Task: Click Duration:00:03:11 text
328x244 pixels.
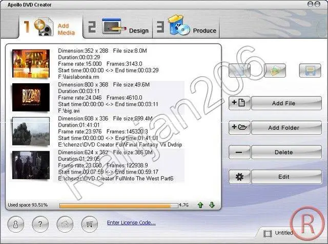Action: (x=79, y=91)
